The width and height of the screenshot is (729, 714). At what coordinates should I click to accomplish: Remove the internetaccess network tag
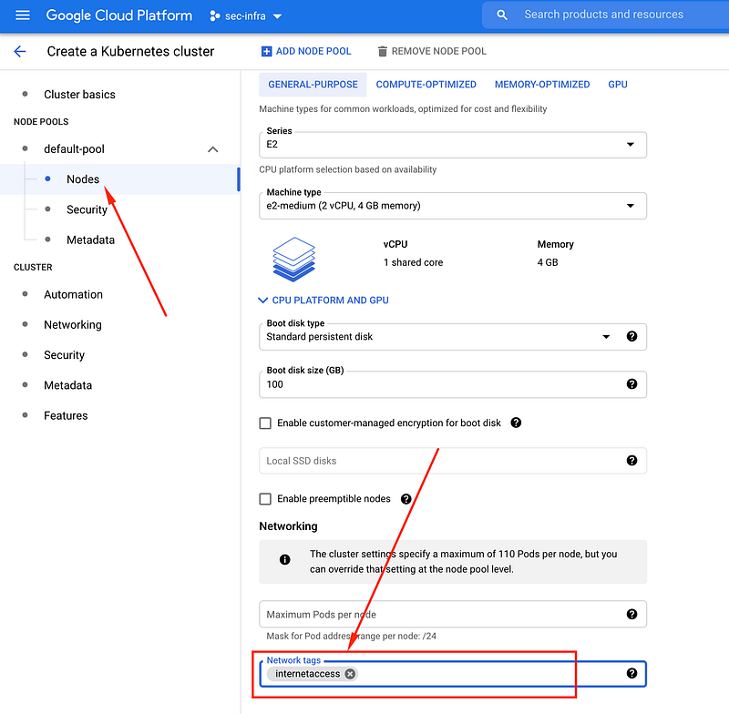click(x=350, y=674)
